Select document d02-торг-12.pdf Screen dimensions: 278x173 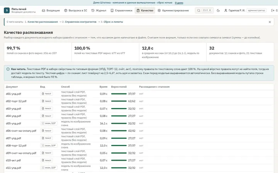point(16,101)
